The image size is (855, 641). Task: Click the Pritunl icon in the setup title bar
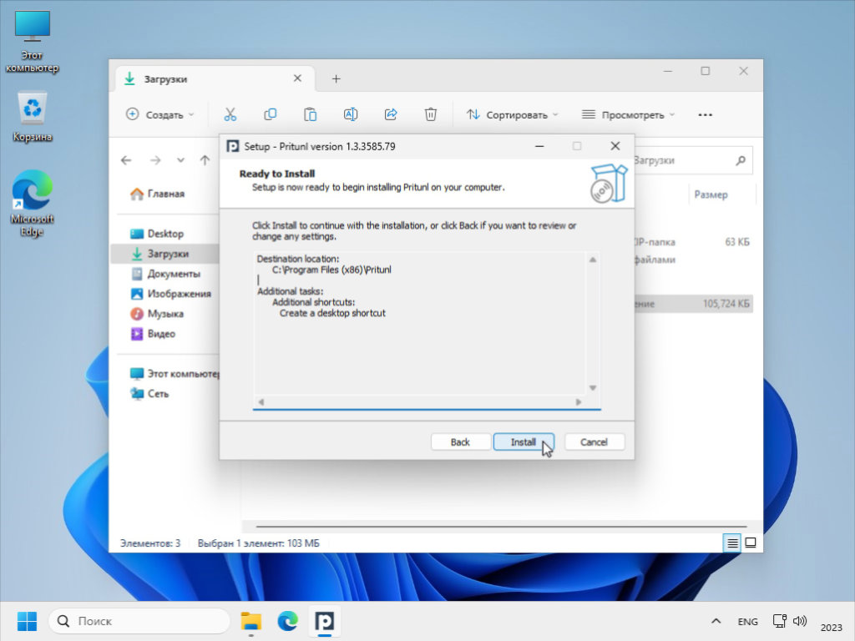233,147
